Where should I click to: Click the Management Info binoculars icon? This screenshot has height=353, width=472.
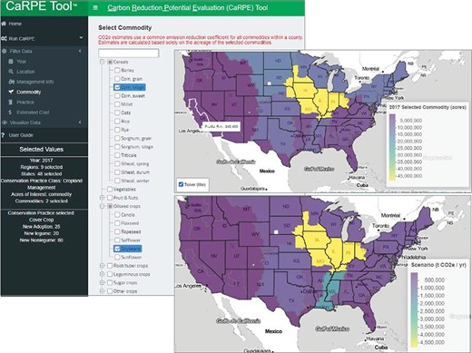click(12, 82)
